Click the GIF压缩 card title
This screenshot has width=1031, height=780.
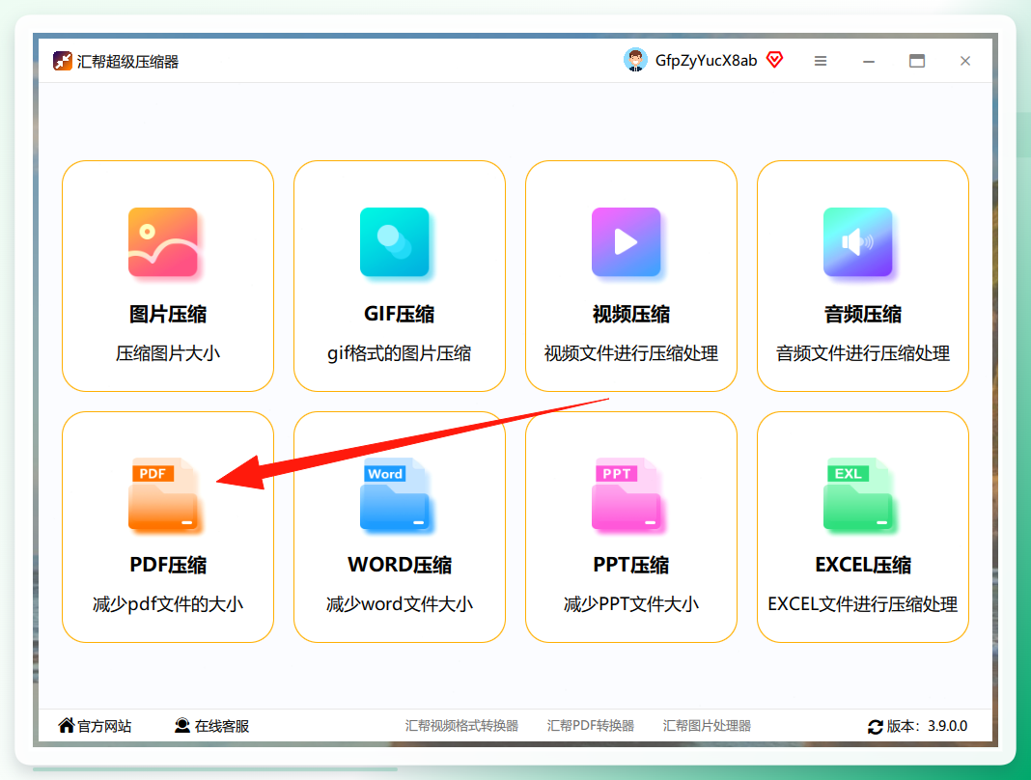coord(400,315)
